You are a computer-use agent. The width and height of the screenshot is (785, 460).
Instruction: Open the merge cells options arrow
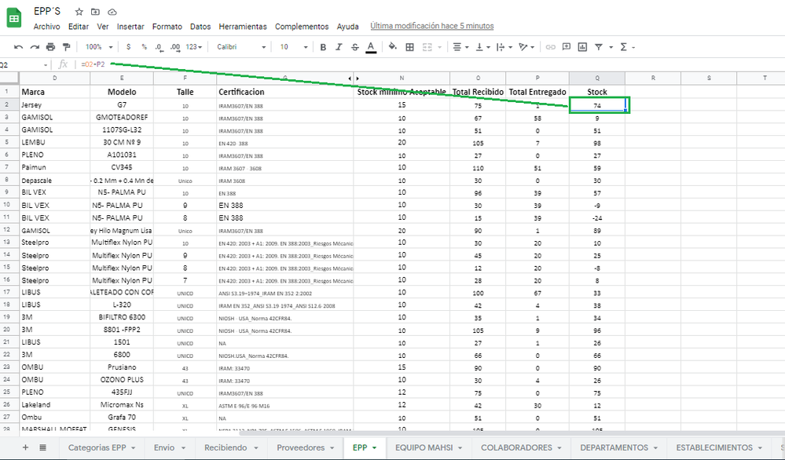pos(439,47)
